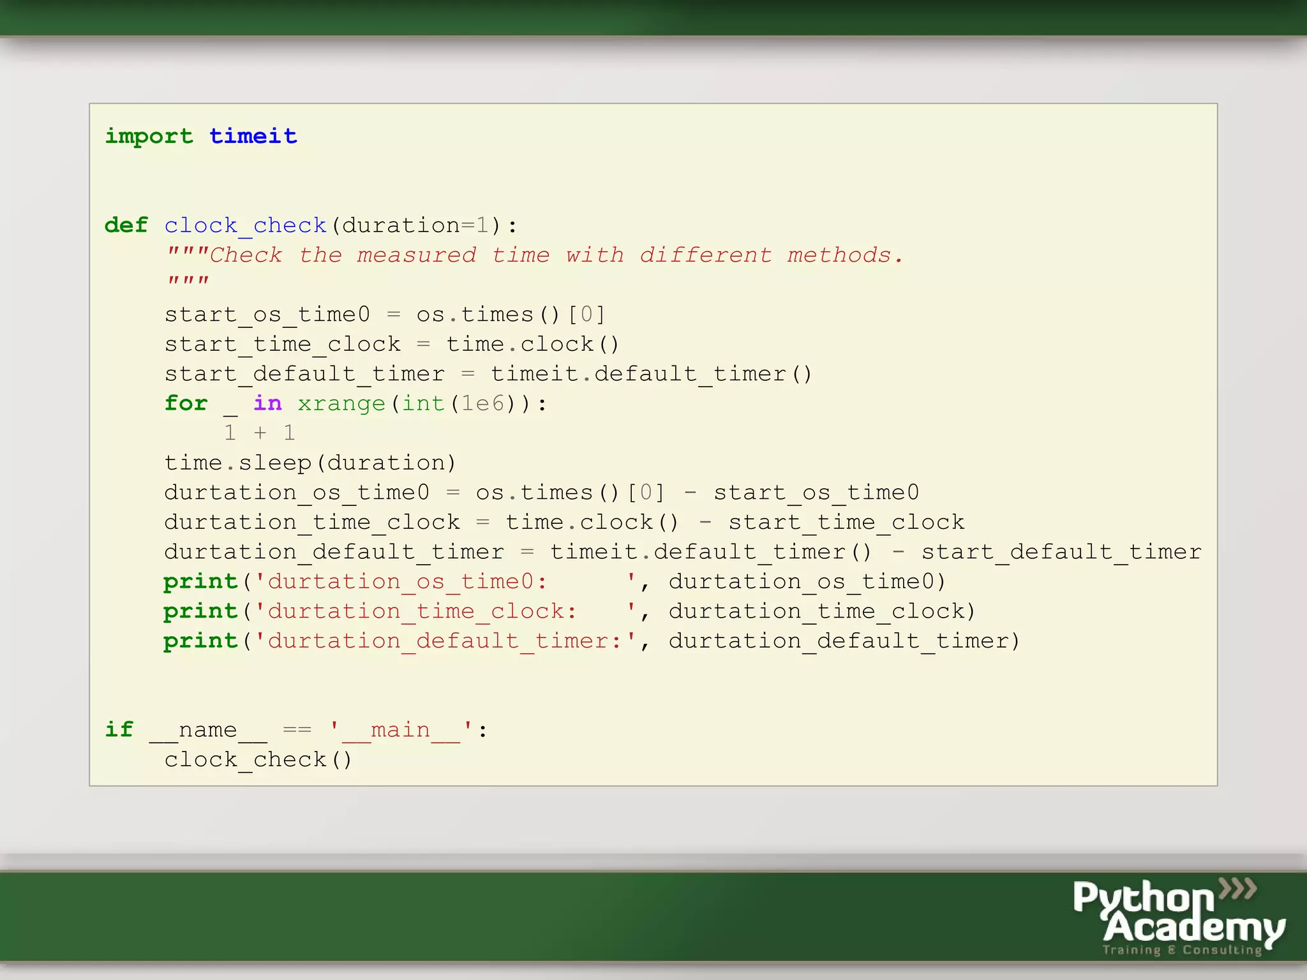Click the 'import timeit' line
Image resolution: width=1307 pixels, height=980 pixels.
(201, 137)
